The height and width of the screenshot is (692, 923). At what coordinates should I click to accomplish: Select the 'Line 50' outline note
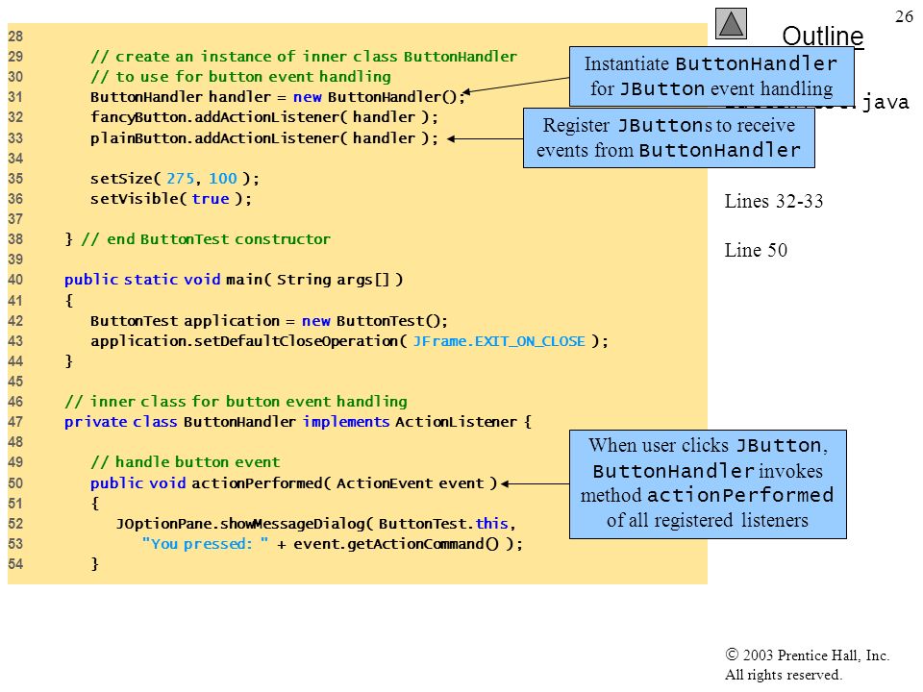pos(756,250)
